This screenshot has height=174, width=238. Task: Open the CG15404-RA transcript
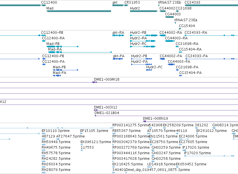pos(180,52)
